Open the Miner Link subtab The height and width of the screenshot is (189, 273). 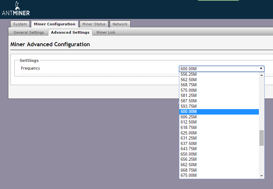106,32
